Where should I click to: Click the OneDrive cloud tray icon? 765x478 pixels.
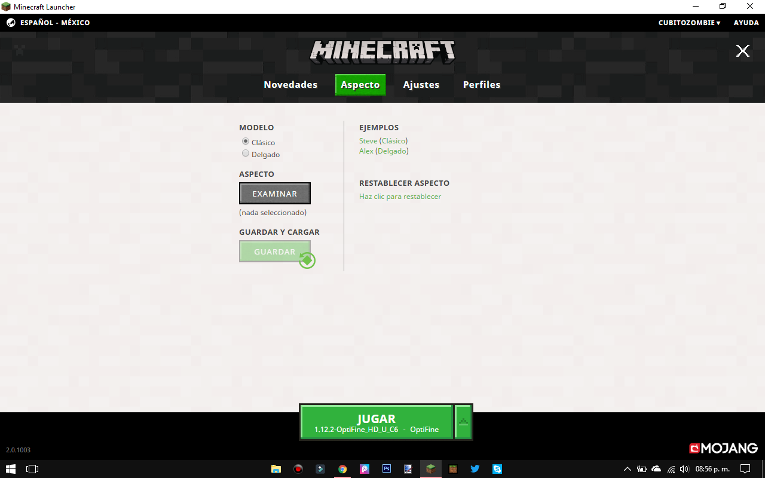(656, 469)
